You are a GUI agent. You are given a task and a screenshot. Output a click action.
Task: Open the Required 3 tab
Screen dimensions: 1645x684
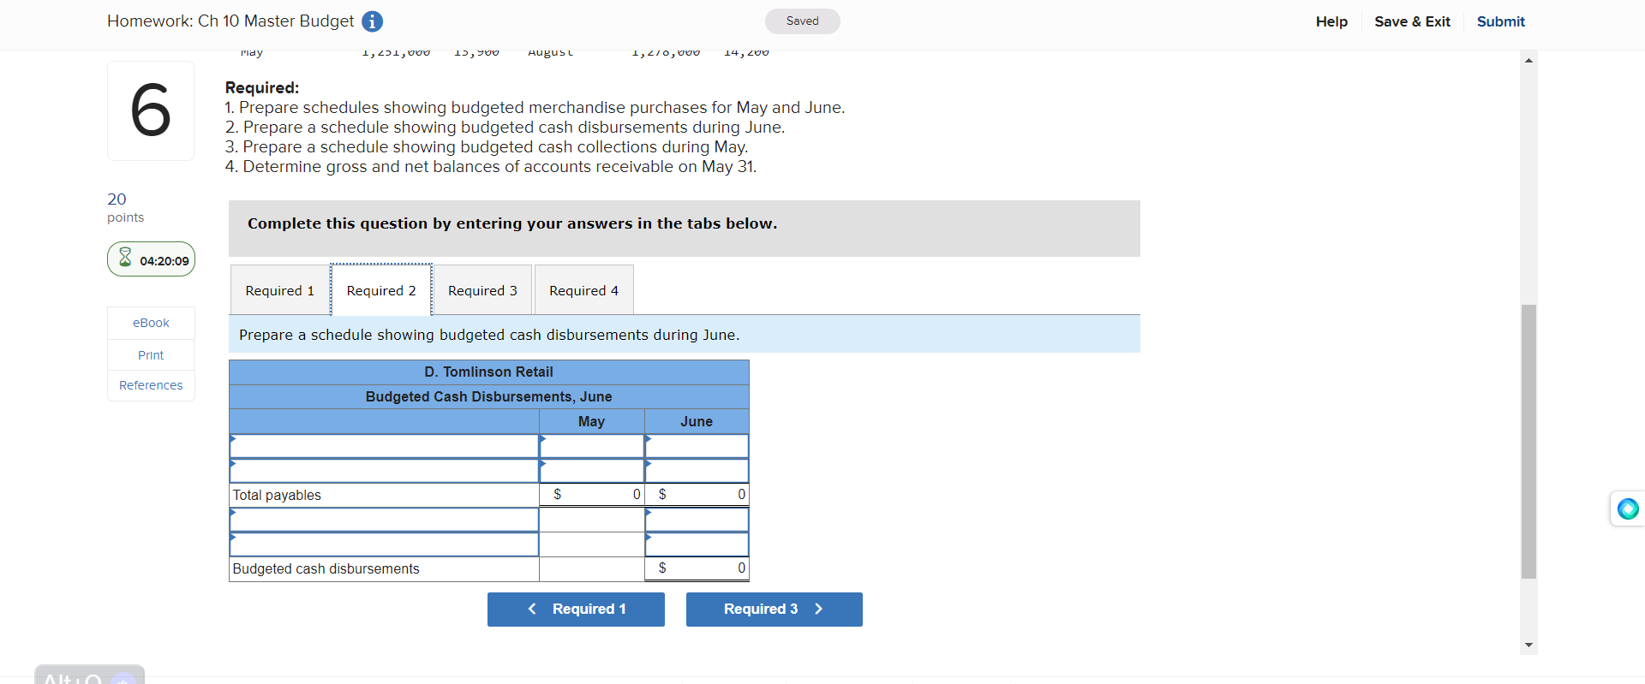coord(482,290)
